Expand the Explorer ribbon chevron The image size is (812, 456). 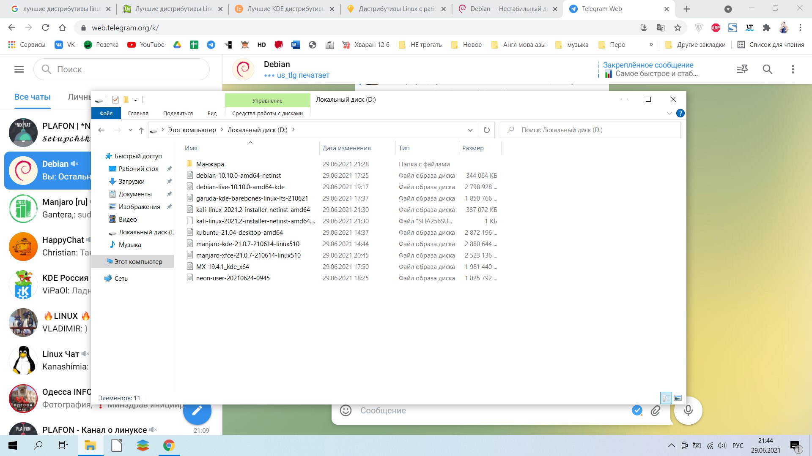coord(669,113)
